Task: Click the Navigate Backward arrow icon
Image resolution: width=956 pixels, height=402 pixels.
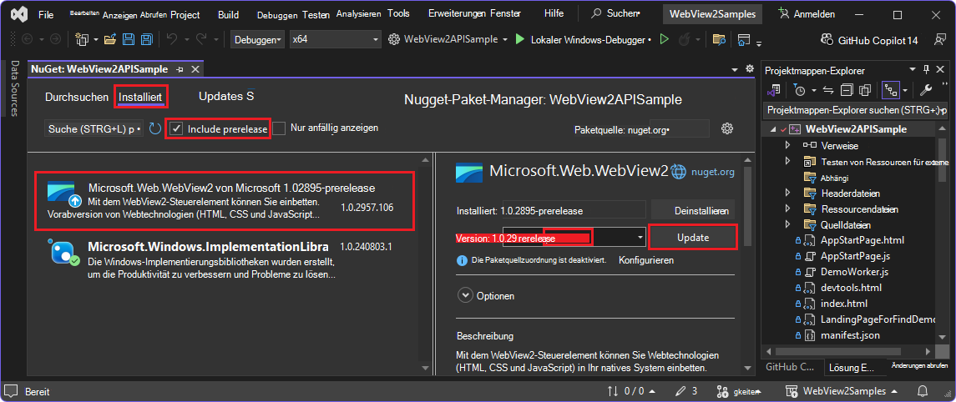Action: (28, 39)
